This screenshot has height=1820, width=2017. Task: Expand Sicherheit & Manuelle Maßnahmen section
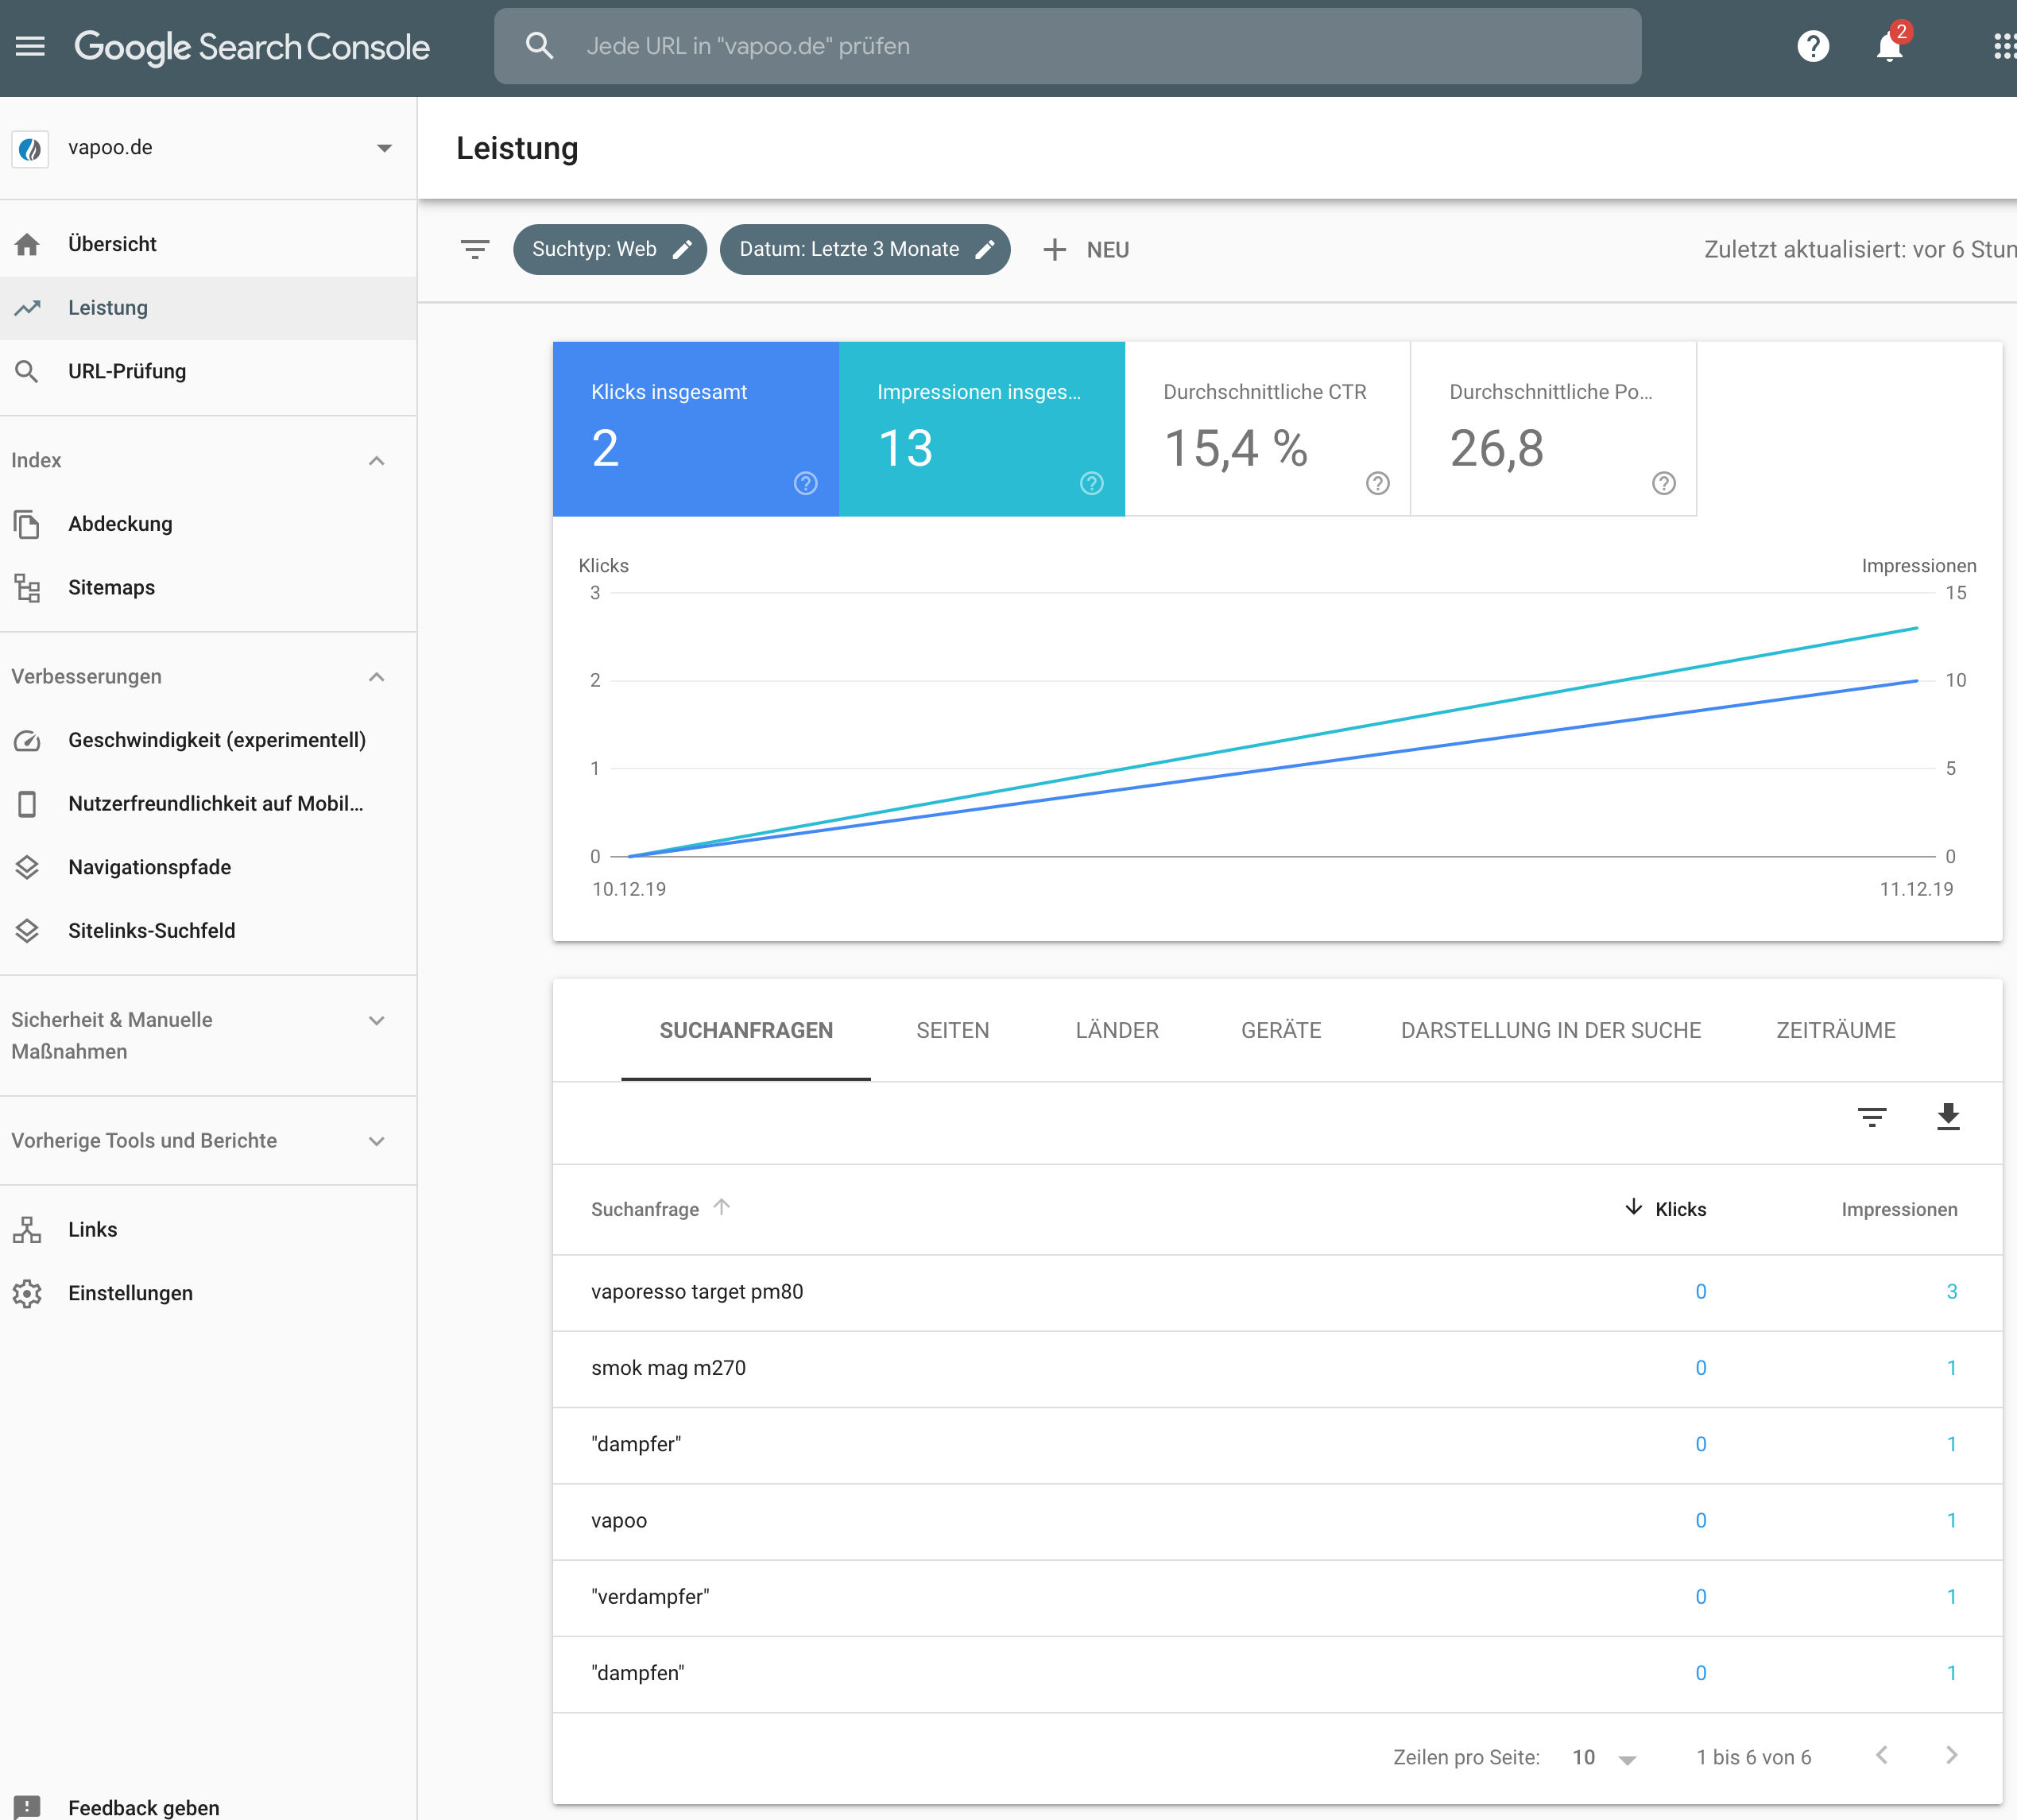[x=376, y=1020]
